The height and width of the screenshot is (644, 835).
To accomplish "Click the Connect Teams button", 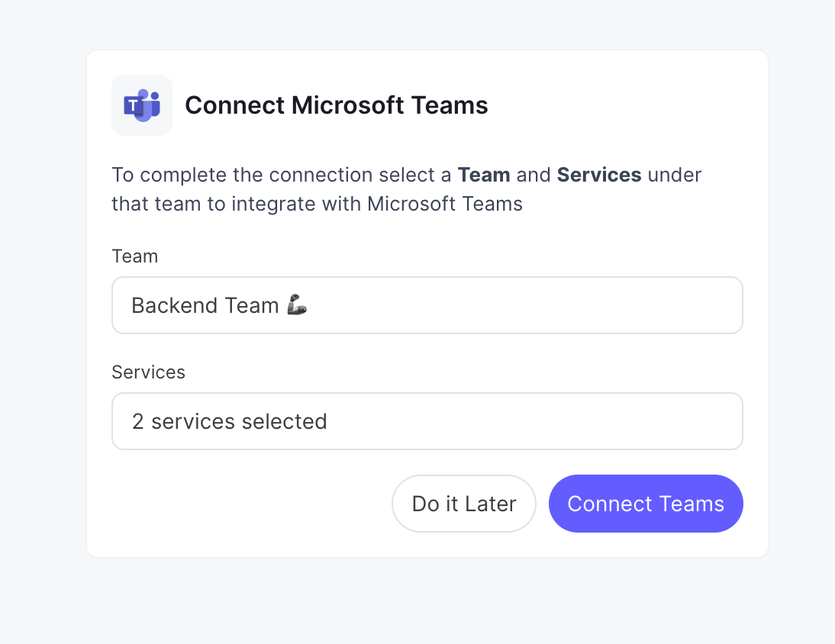I will coord(646,504).
